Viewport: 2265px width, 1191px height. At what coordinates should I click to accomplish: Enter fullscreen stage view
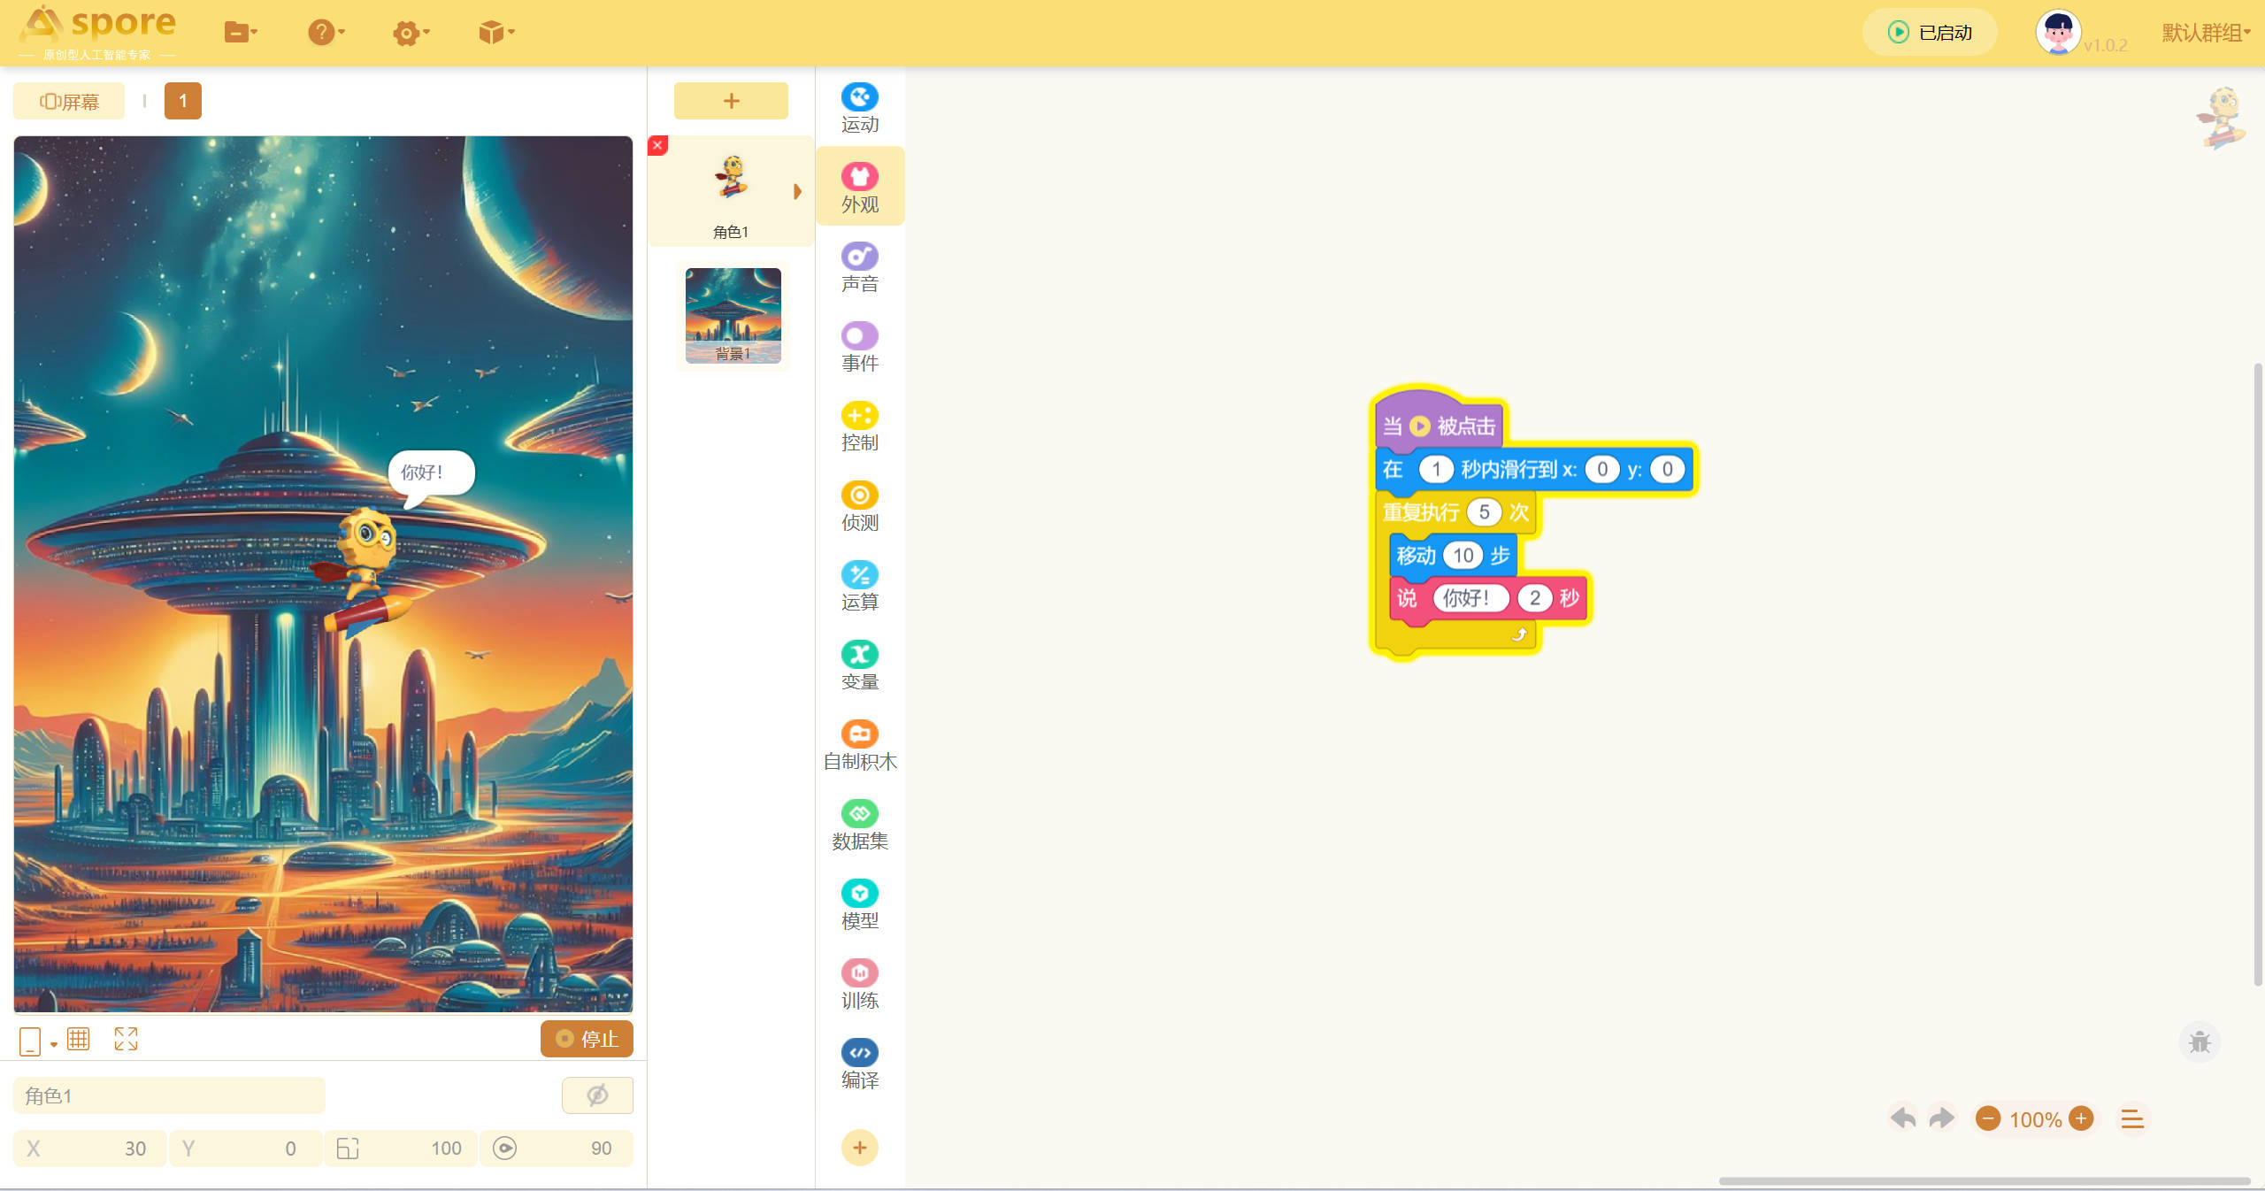(126, 1038)
